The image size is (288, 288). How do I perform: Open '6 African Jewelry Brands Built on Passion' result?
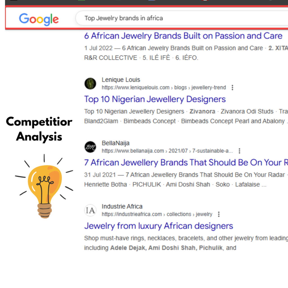[x=183, y=36]
